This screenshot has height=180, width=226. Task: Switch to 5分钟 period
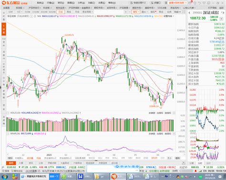[27, 12]
